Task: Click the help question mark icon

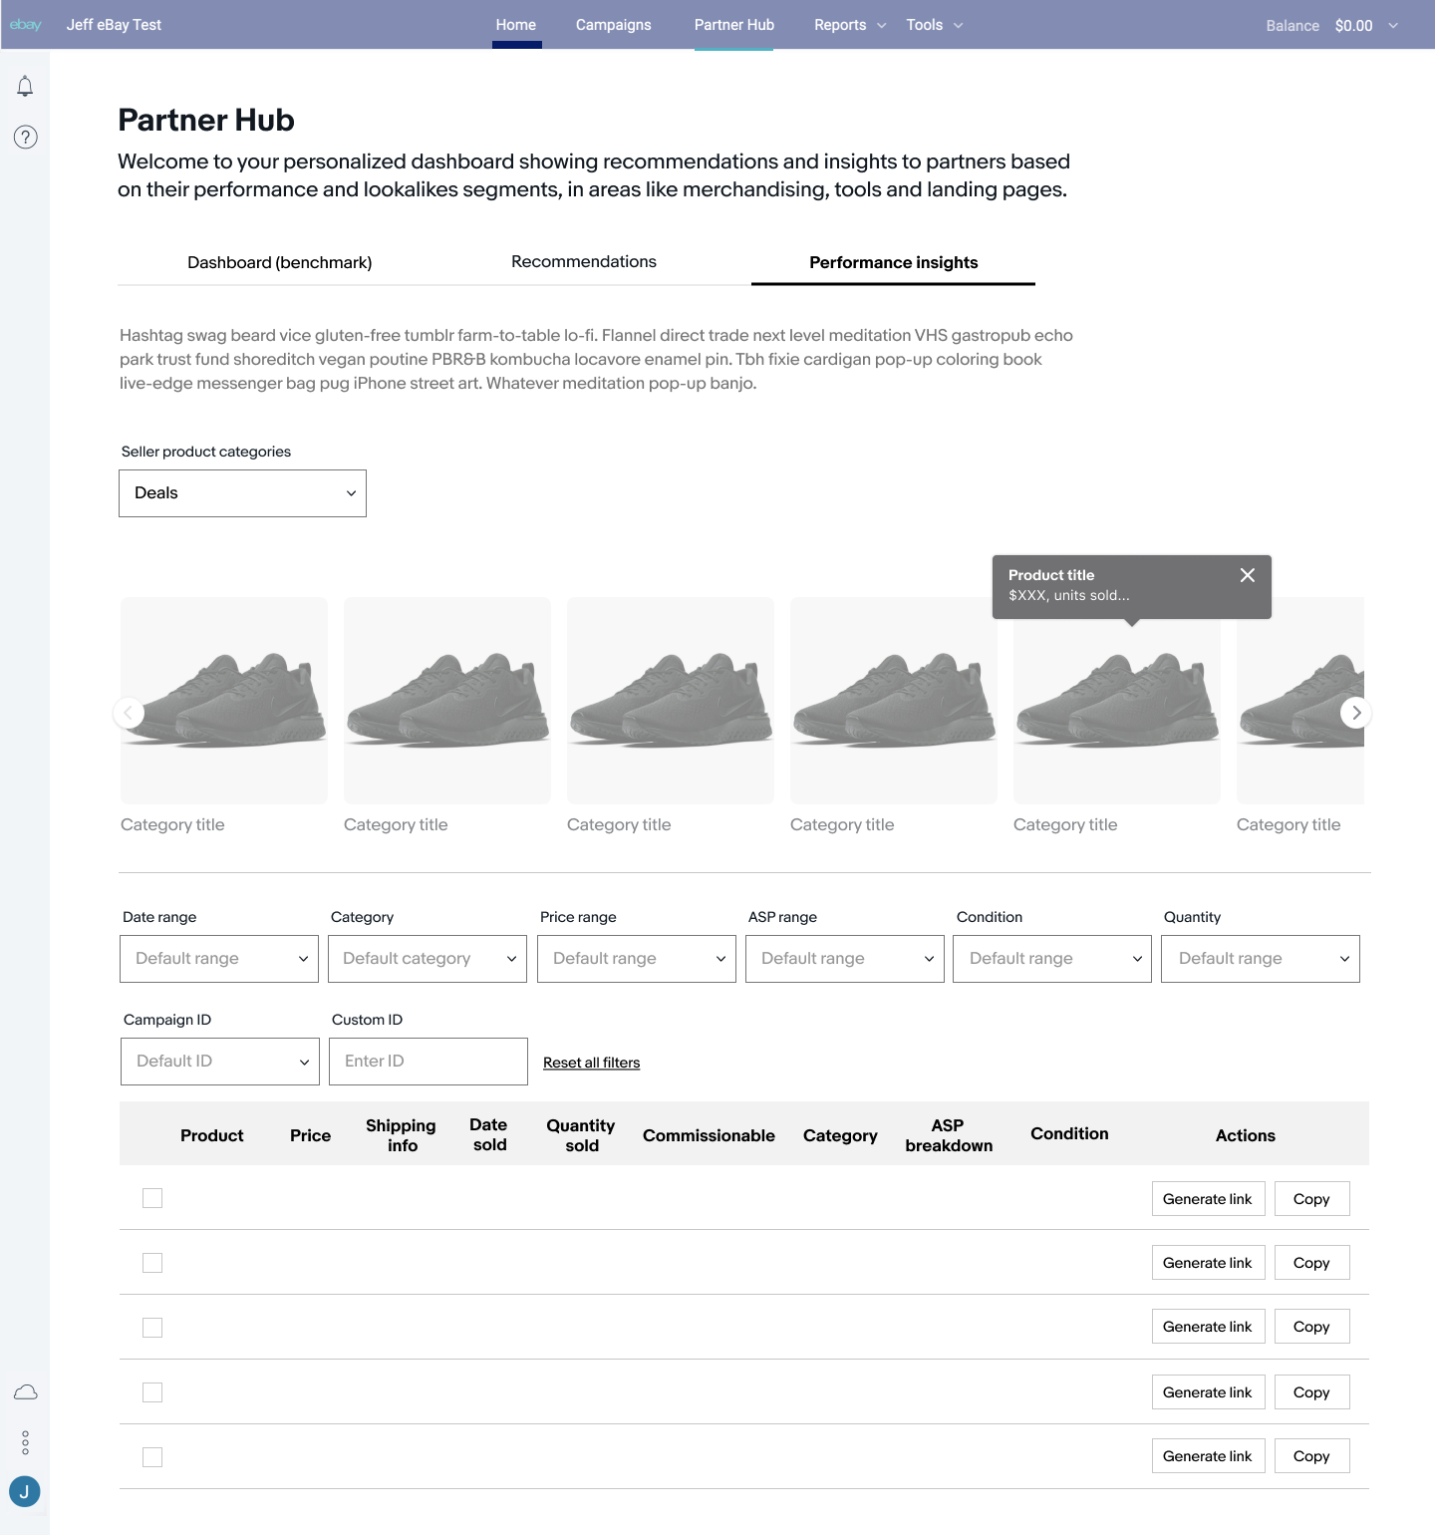Action: tap(25, 137)
